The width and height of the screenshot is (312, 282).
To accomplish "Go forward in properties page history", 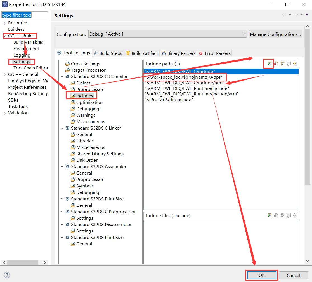I will [296, 15].
